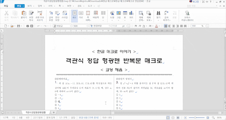
Task: Toggle right alignment button
Action: [177, 26]
